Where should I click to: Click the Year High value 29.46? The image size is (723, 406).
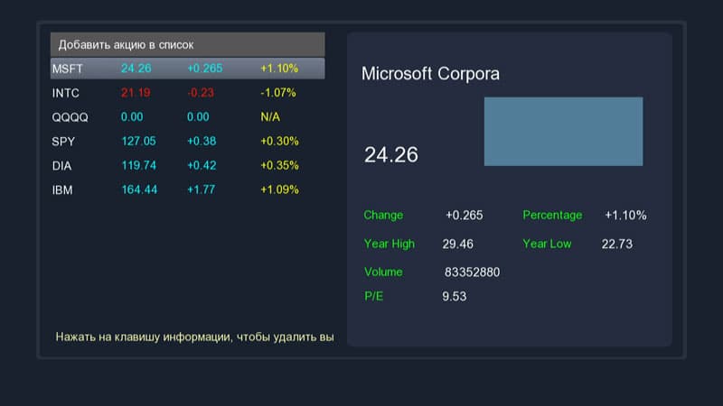458,245
